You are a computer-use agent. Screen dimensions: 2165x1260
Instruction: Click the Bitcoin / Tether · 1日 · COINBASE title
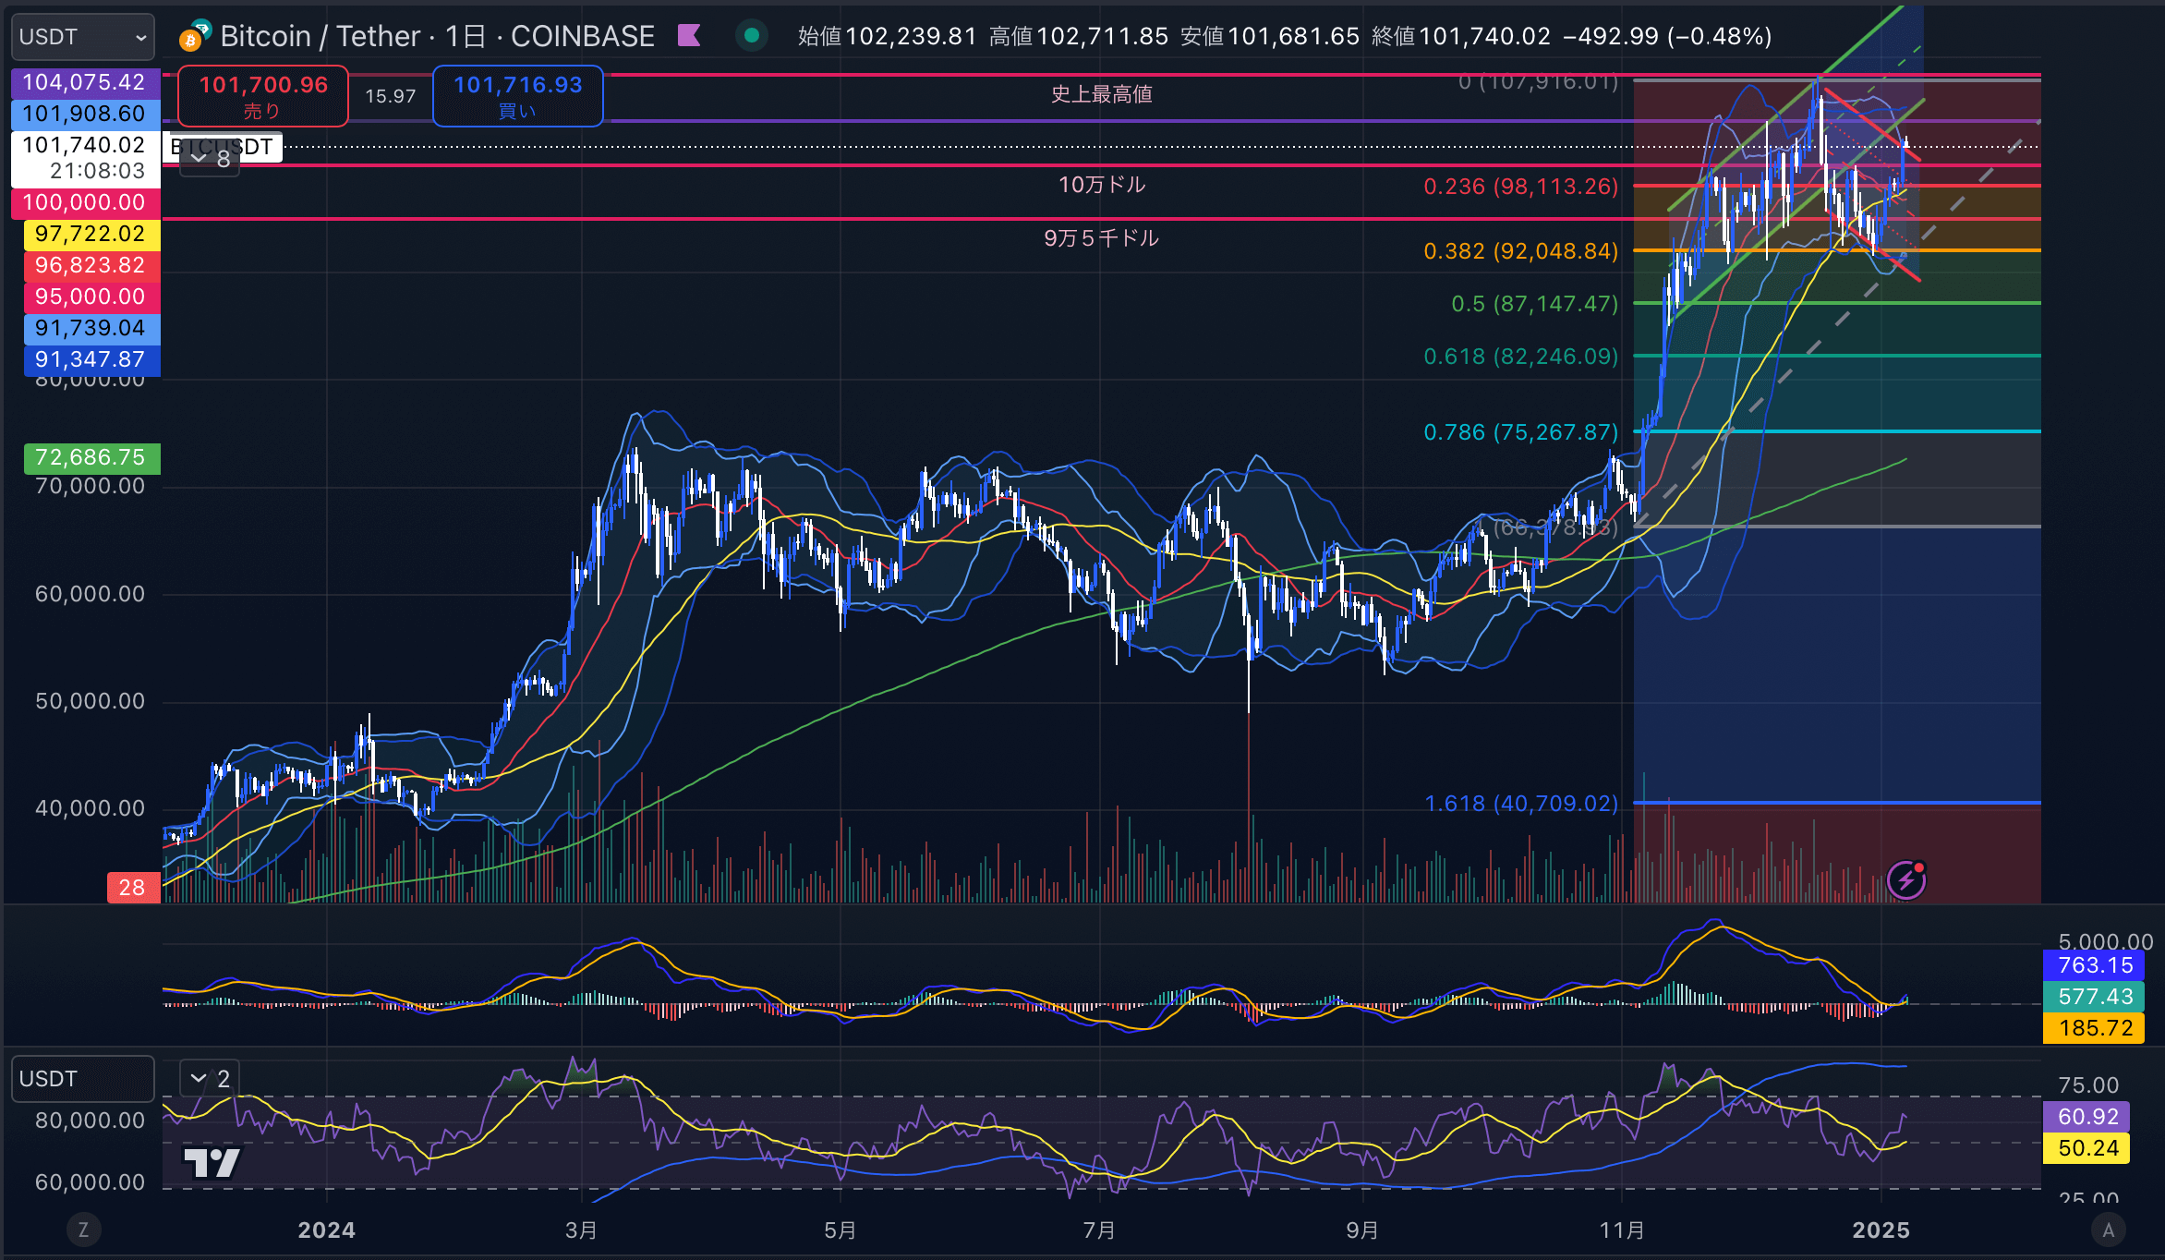437,36
